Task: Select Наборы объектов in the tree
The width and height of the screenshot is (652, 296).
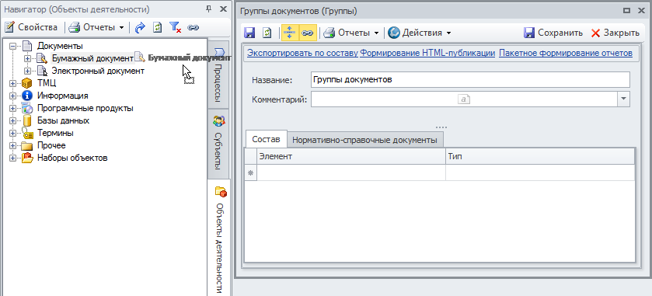Action: point(72,158)
